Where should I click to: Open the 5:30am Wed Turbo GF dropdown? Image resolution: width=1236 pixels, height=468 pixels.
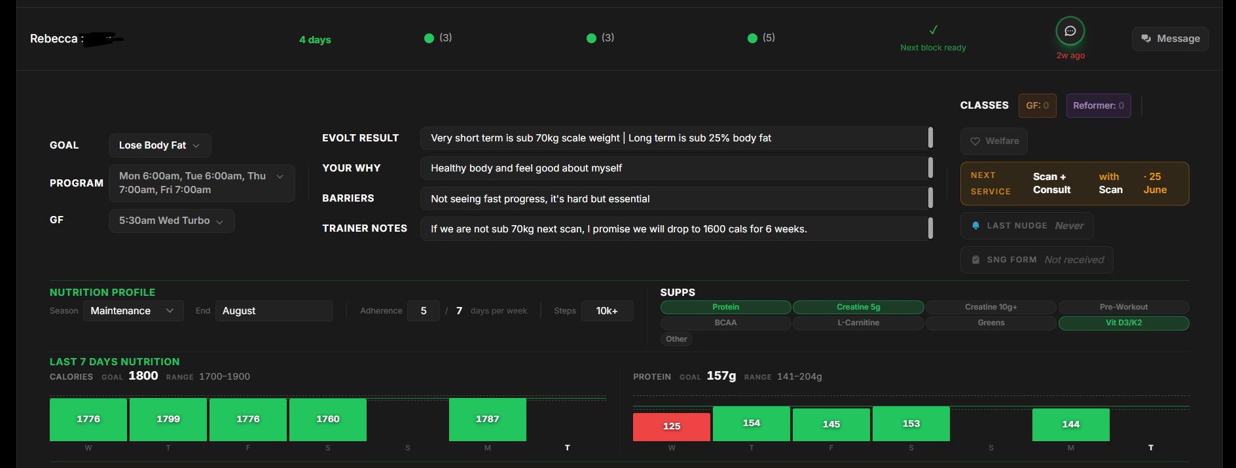(172, 221)
